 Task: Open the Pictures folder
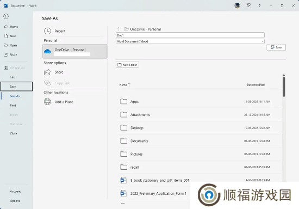(x=200, y=154)
